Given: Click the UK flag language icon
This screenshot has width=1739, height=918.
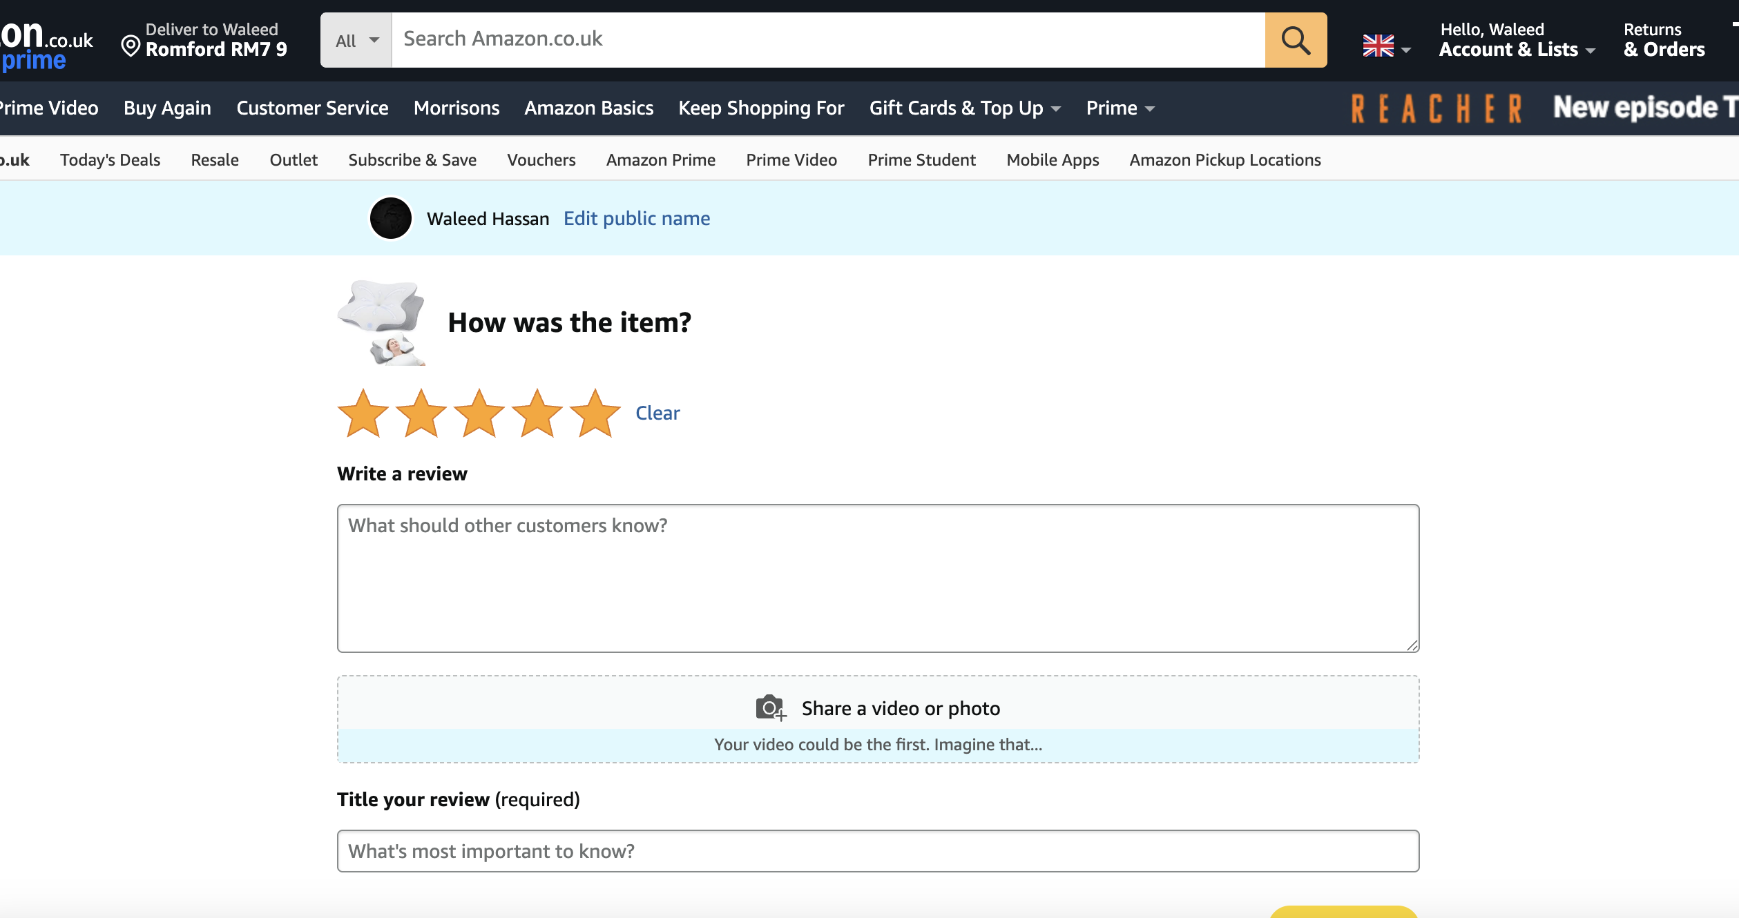Looking at the screenshot, I should pos(1378,46).
